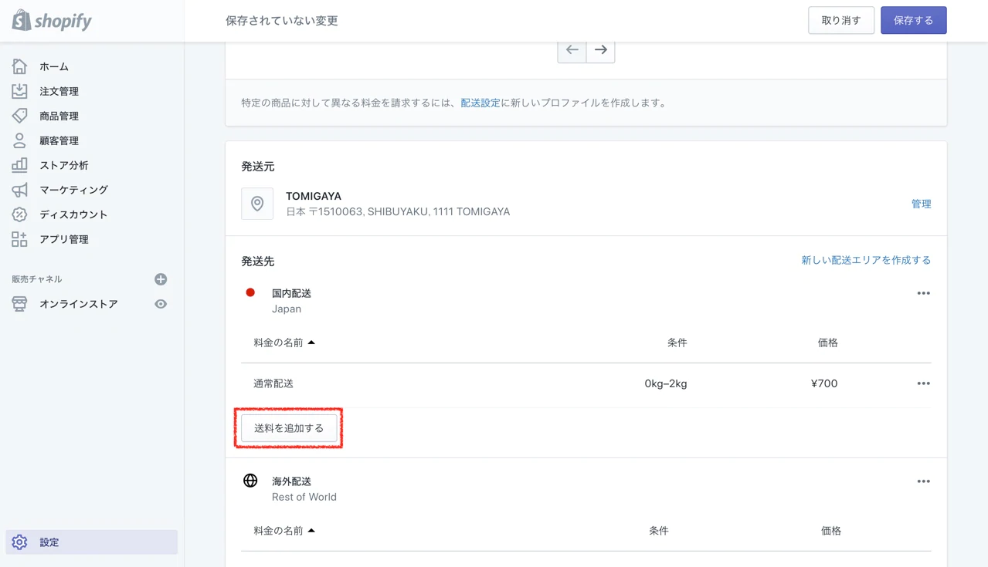Open the 国内配送 zone options menu
Image resolution: width=988 pixels, height=567 pixels.
click(x=923, y=293)
